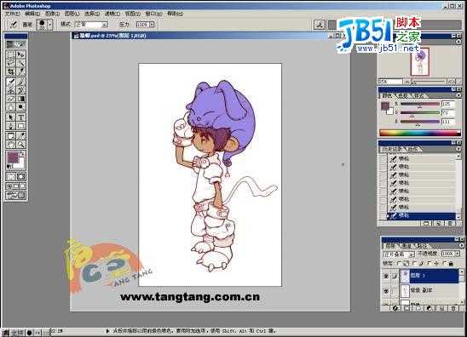Screen dimensions: 467x337
Task: Click new adjustment layer button in Layers palette
Action: (x=430, y=309)
